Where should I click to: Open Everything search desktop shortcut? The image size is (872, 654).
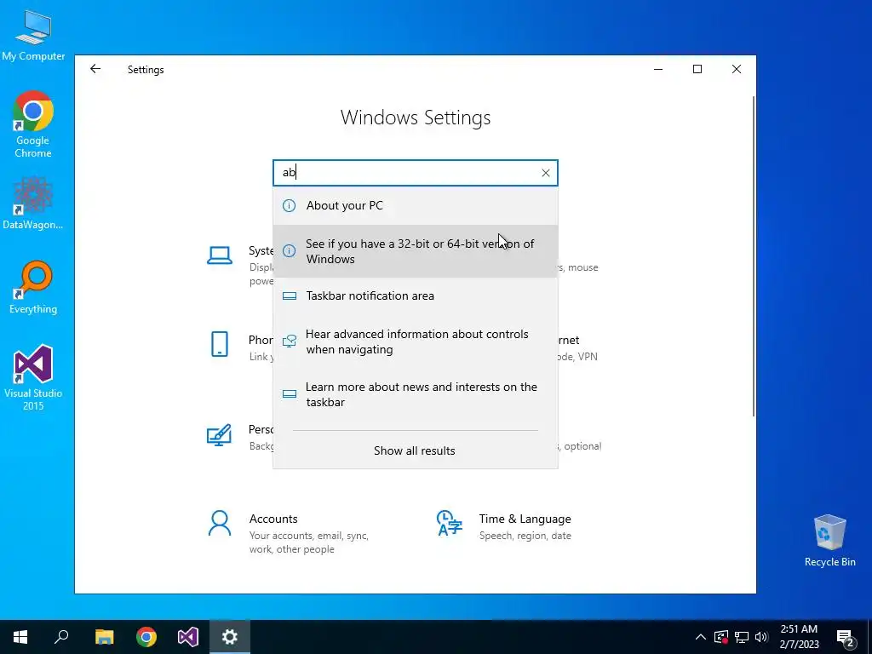(x=33, y=288)
